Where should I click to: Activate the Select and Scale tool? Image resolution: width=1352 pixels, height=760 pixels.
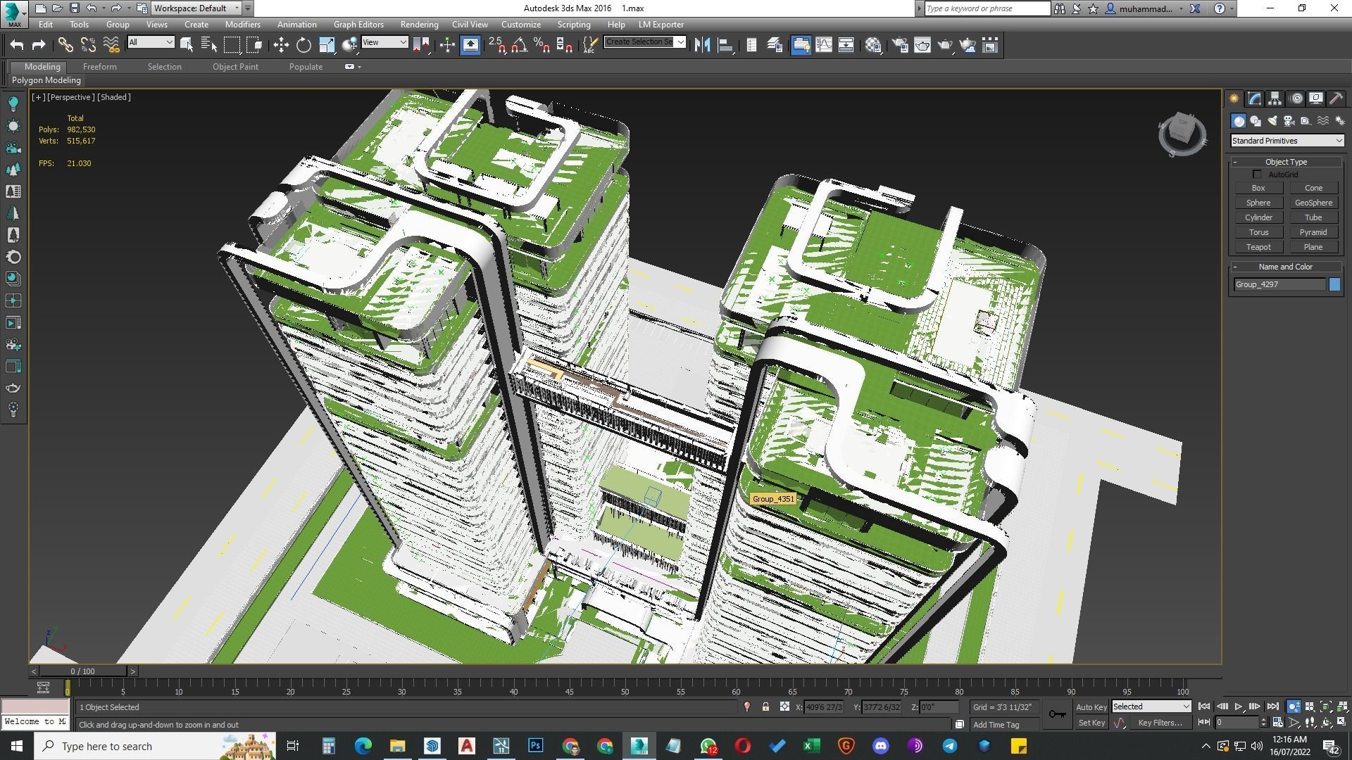coord(327,45)
